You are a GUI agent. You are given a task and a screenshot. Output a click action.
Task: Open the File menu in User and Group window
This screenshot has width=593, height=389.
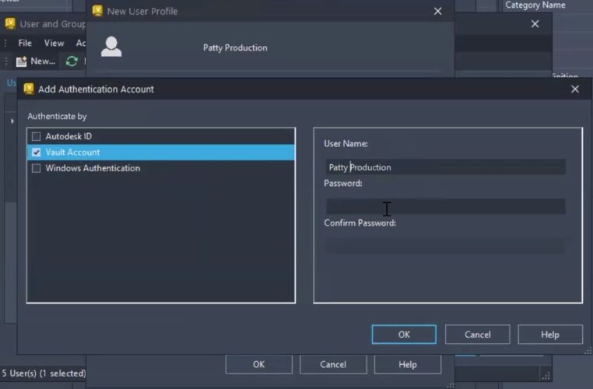coord(25,43)
